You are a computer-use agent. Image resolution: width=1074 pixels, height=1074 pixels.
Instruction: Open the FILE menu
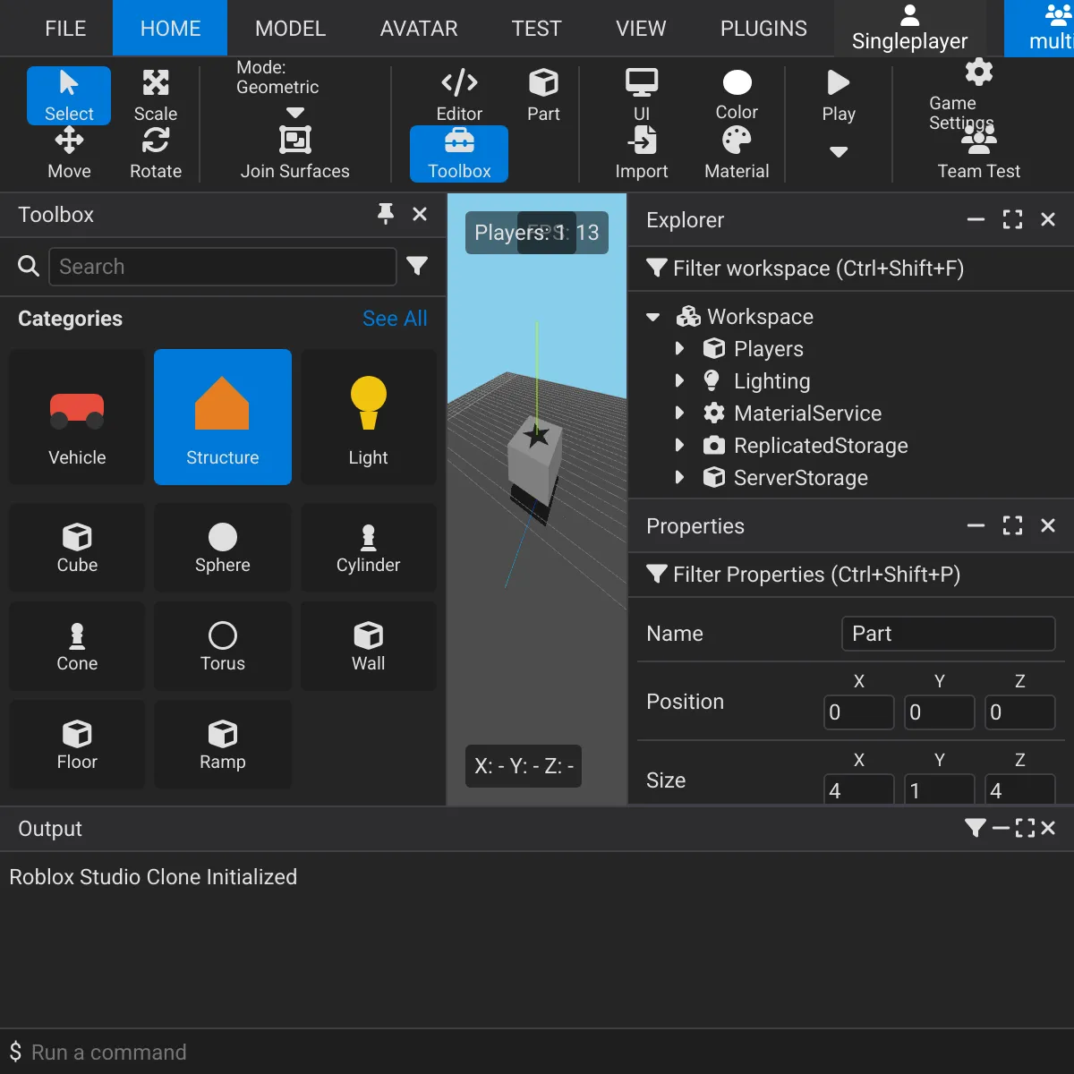(65, 29)
